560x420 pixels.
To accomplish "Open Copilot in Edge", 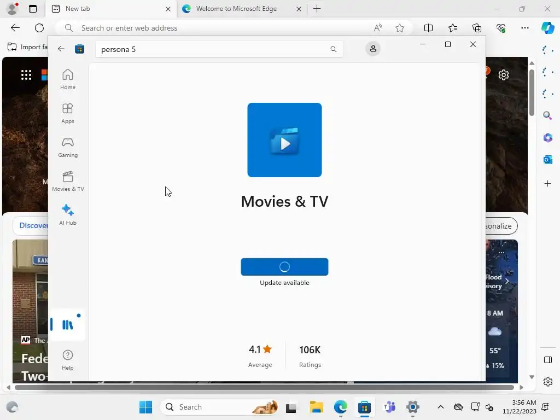I will tap(547, 28).
